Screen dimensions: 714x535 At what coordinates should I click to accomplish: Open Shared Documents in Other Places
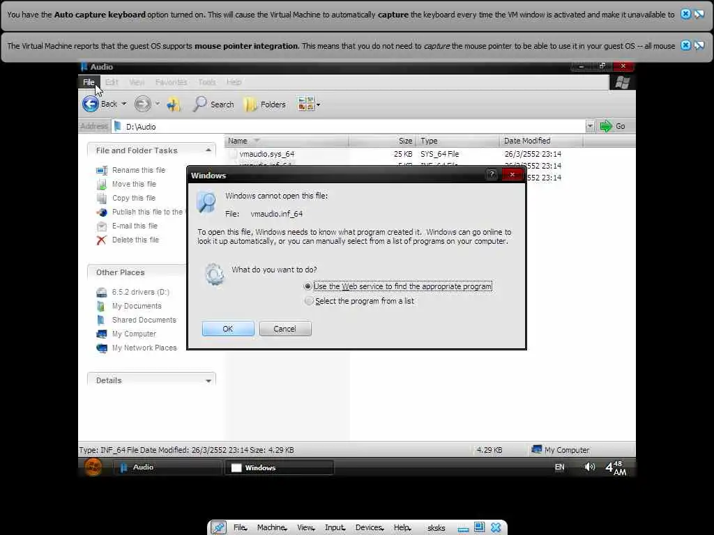144,320
